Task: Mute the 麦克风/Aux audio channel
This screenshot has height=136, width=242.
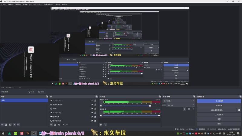Action: pyautogui.click(x=101, y=106)
